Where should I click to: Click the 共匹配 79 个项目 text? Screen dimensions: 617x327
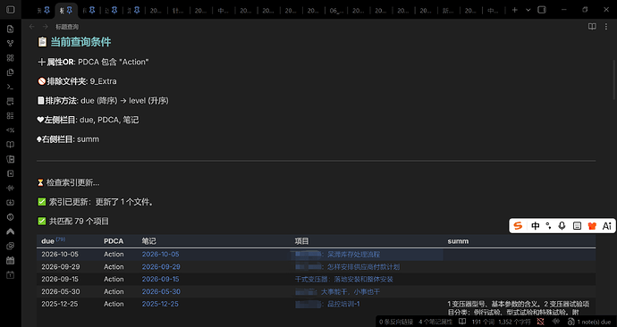[79, 222]
